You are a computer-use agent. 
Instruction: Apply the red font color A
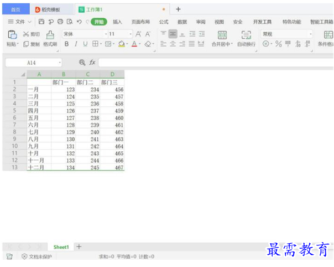[134, 44]
